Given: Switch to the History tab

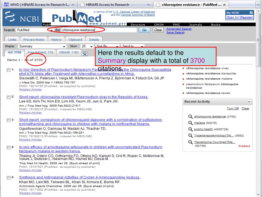Looking at the screenshot, I should pyautogui.click(x=56, y=40).
